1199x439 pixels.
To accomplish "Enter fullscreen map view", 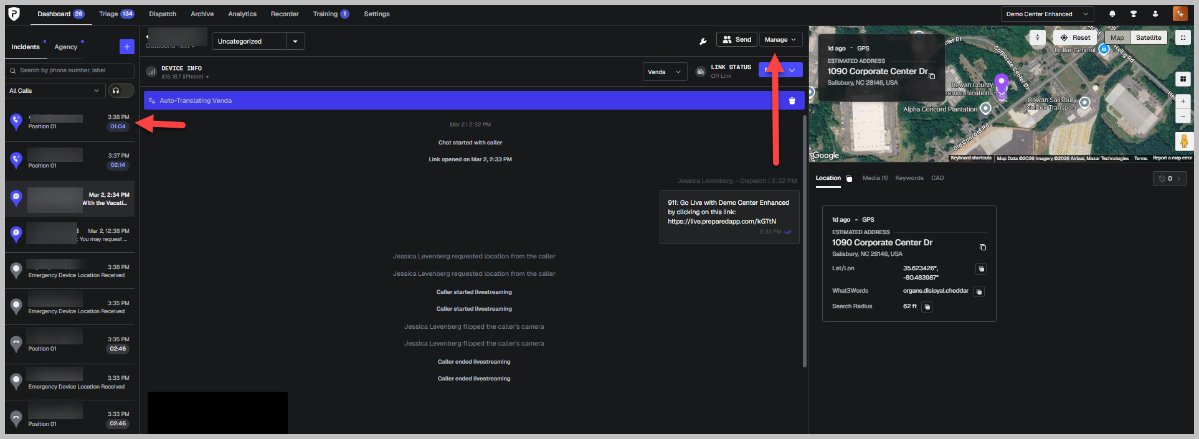I will (x=1182, y=37).
